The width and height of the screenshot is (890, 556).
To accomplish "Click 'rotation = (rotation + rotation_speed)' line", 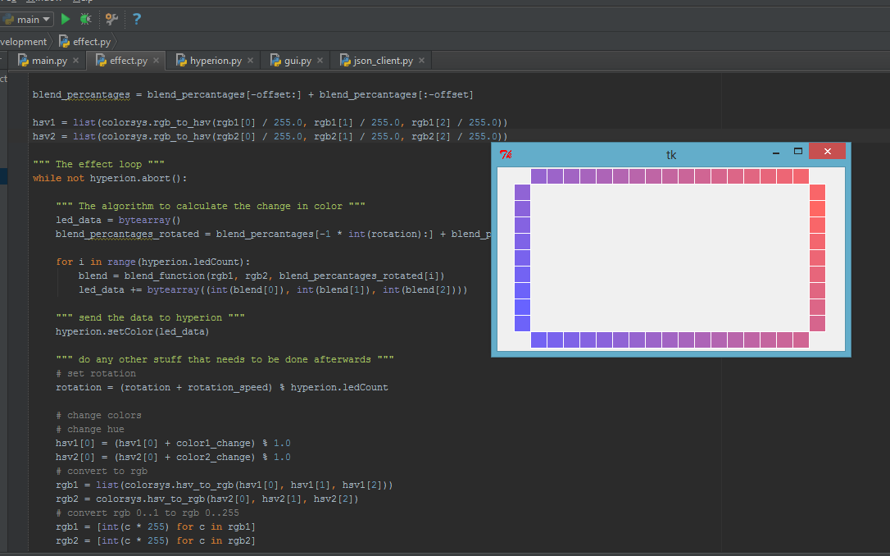I will (x=222, y=387).
